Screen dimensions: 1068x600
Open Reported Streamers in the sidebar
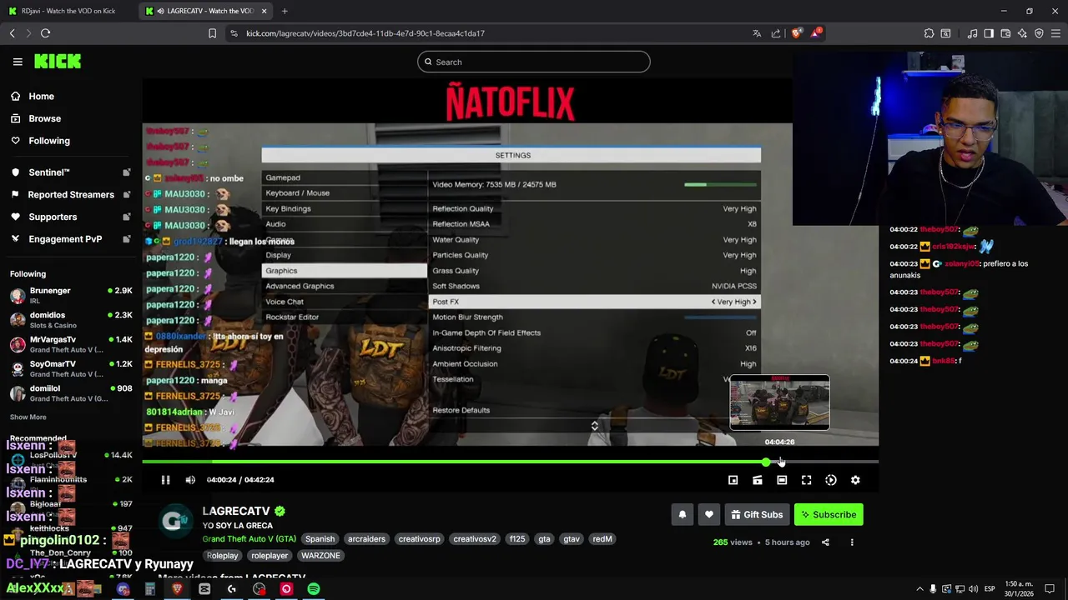click(x=71, y=195)
